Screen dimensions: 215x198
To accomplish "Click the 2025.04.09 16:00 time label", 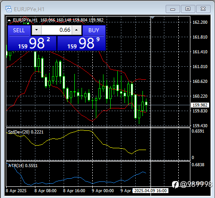I will click(x=150, y=191).
